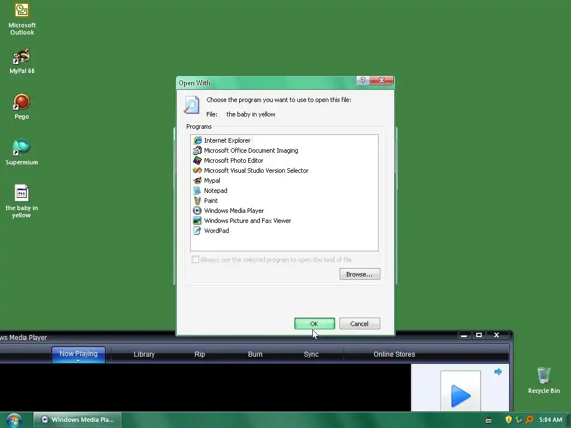The height and width of the screenshot is (428, 571).
Task: Open the Rip tab
Action: pyautogui.click(x=200, y=354)
